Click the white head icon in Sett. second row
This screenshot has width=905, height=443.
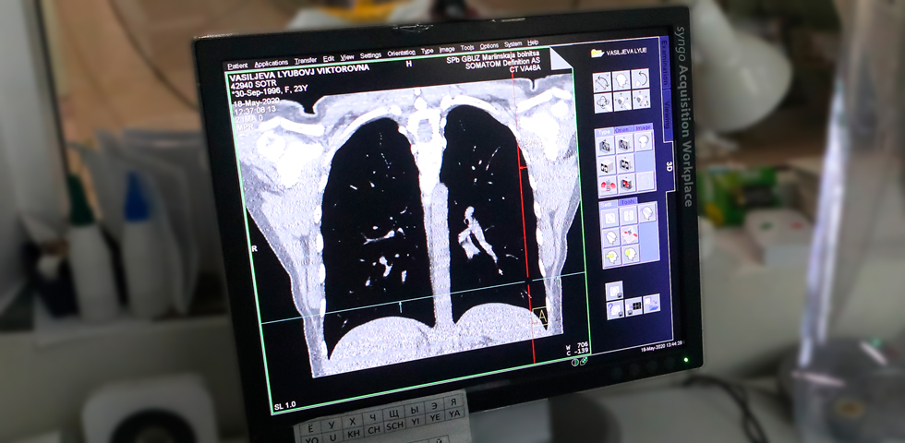[x=610, y=238]
